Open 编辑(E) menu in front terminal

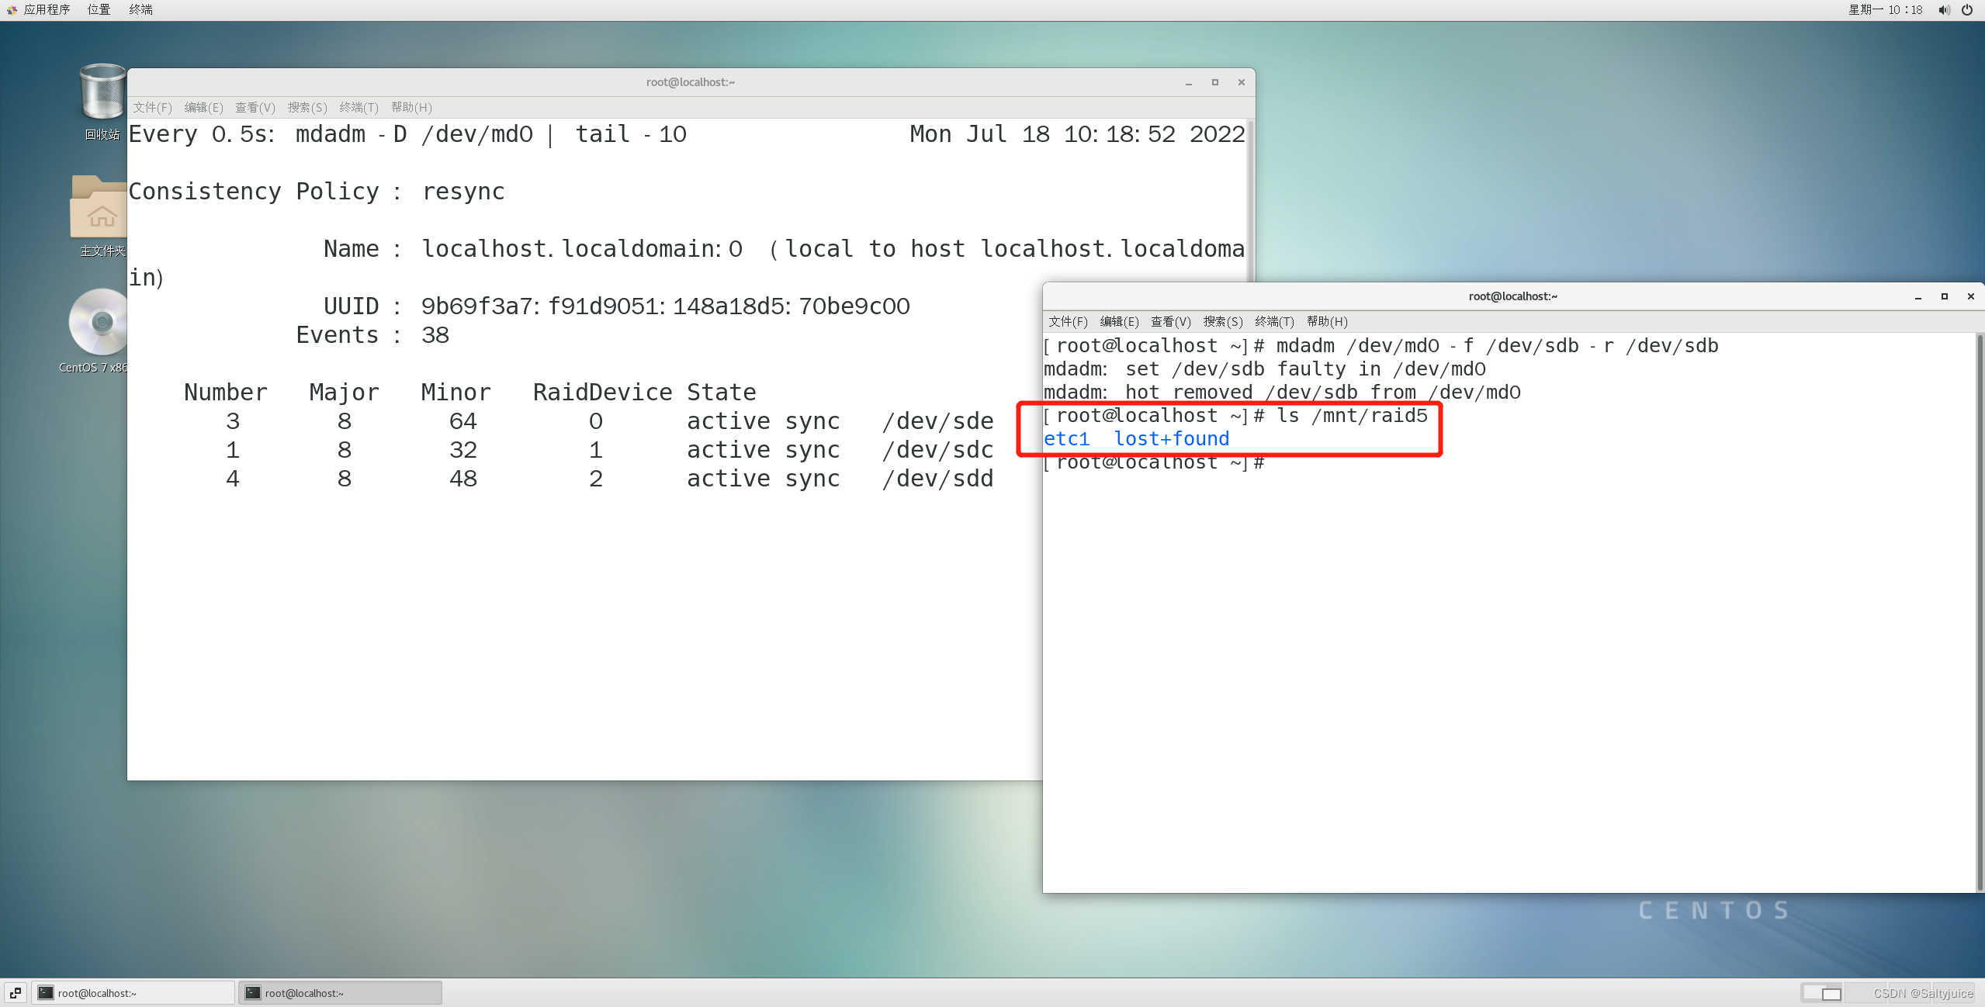pyautogui.click(x=1119, y=321)
